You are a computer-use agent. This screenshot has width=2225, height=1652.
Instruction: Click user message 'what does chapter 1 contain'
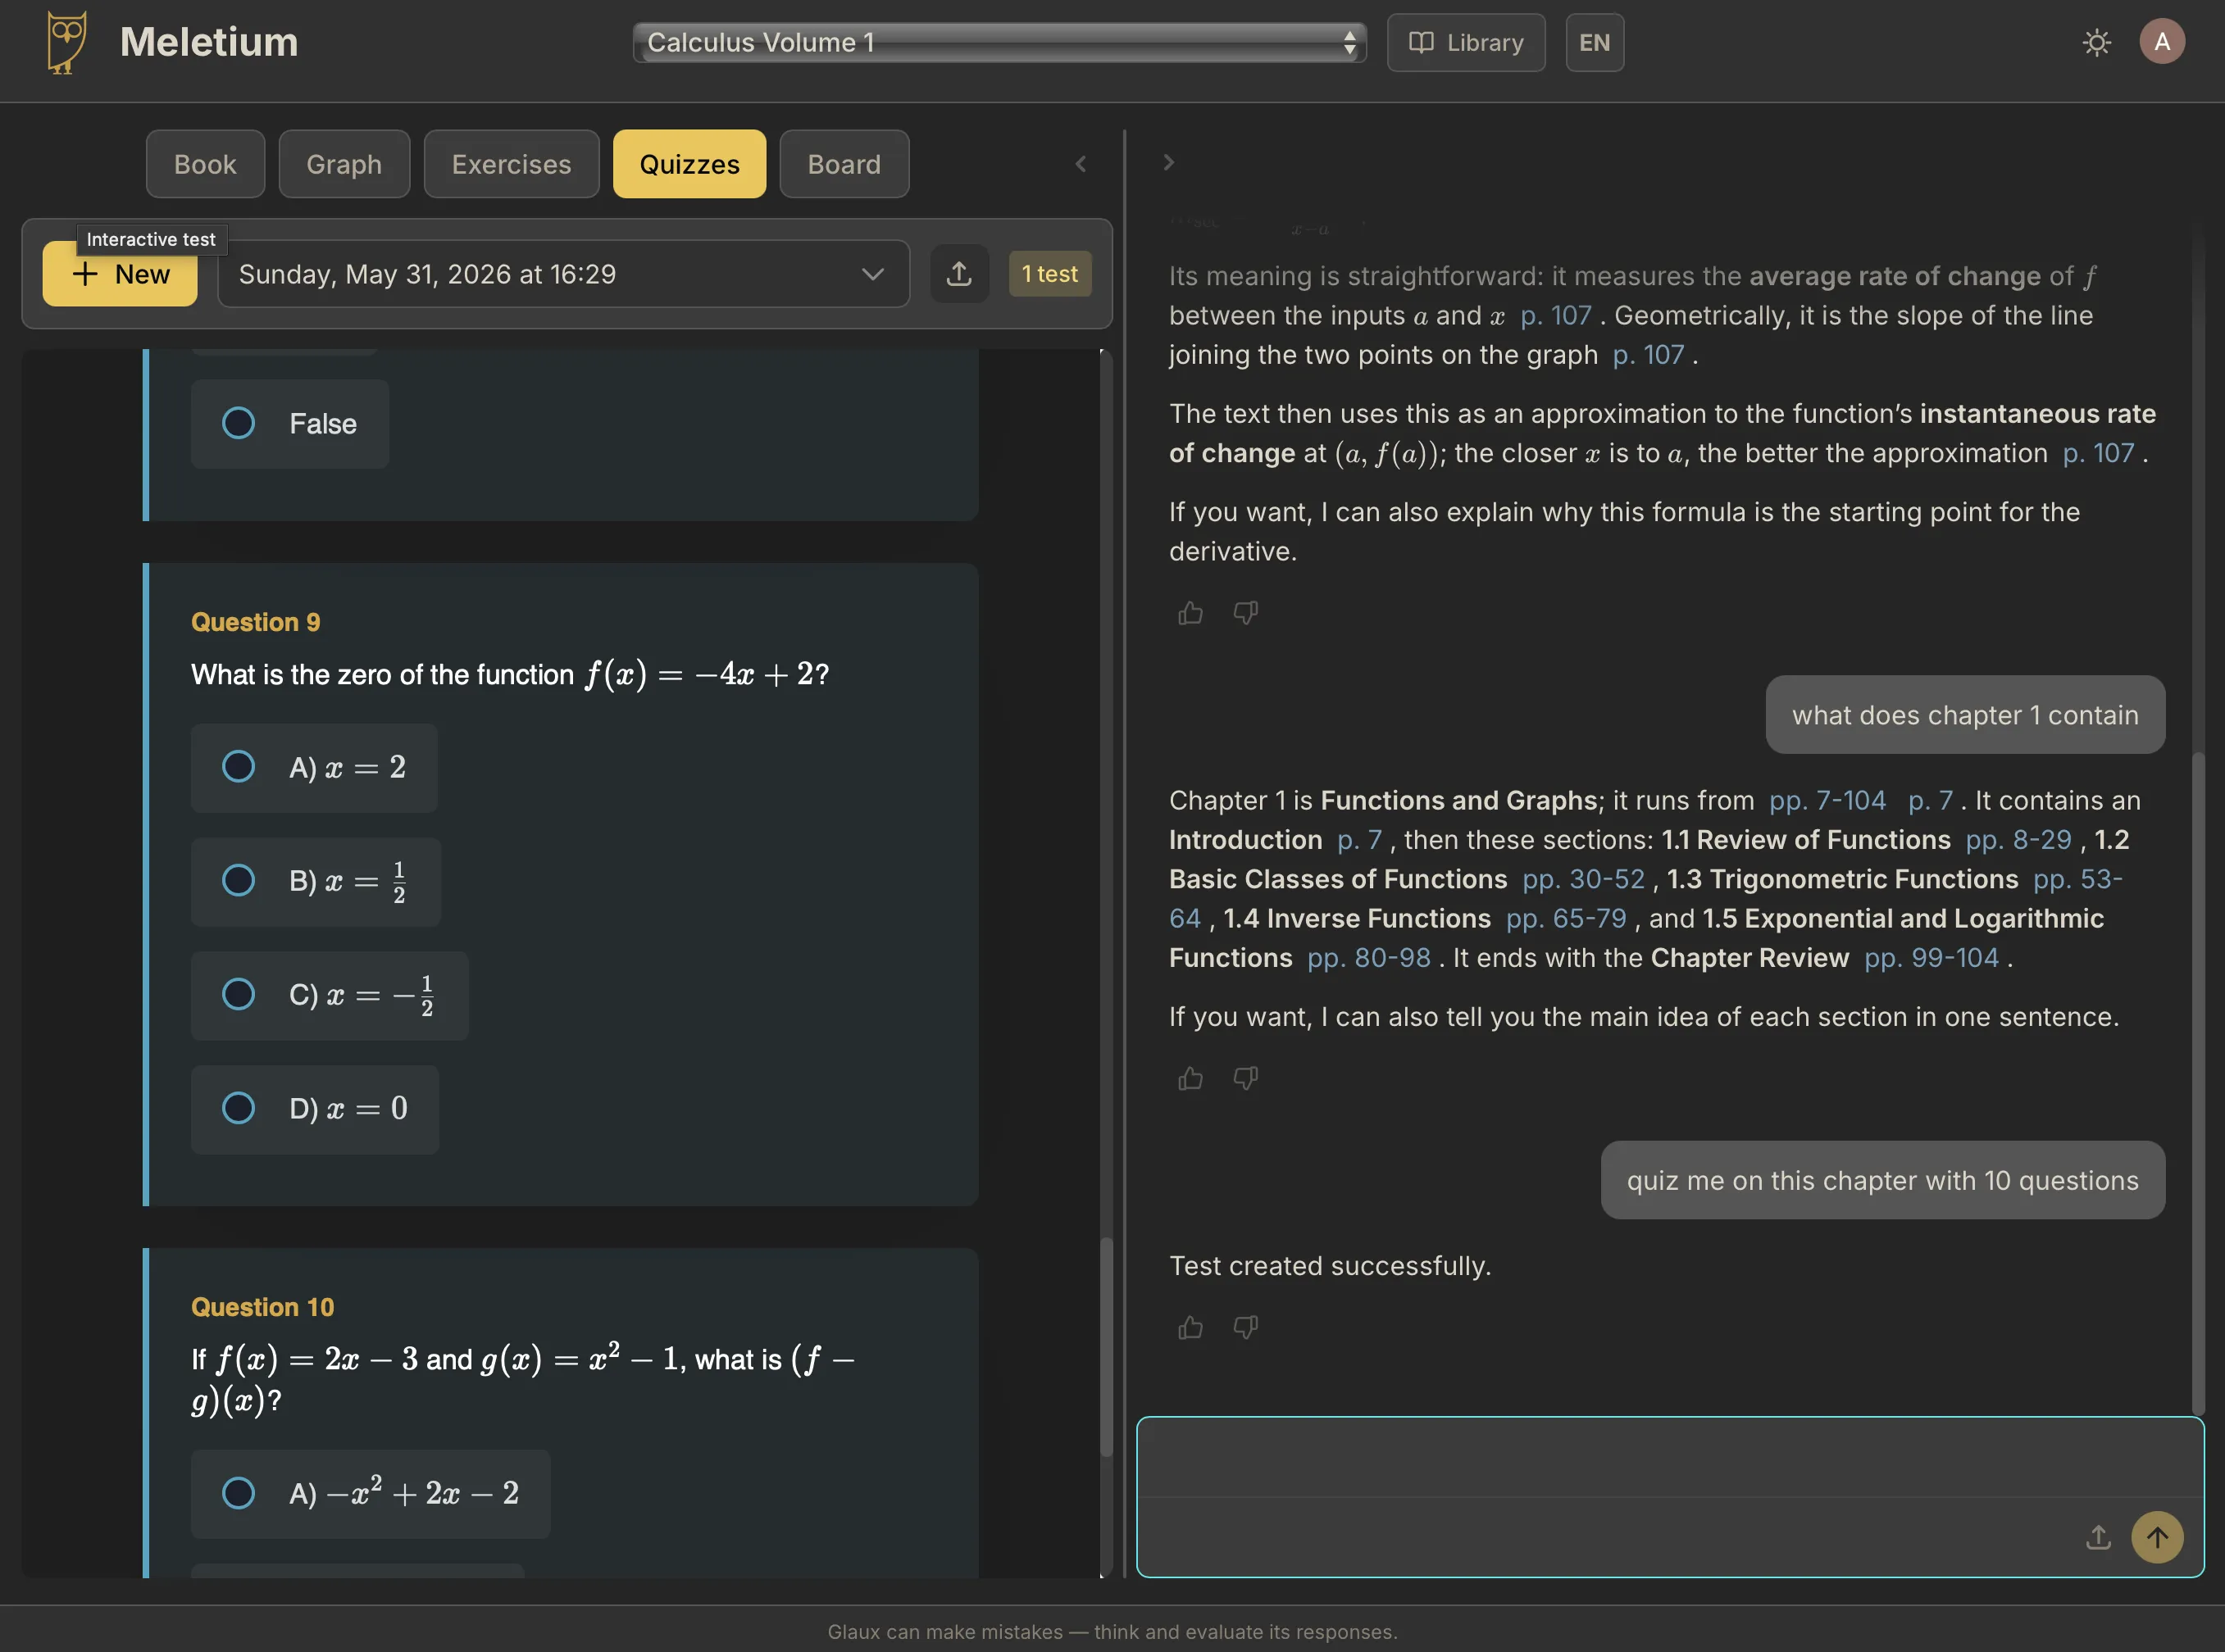(1965, 715)
